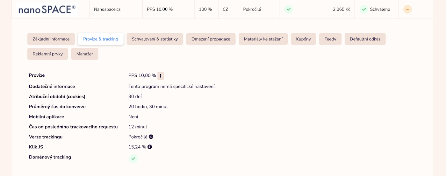Image resolution: width=446 pixels, height=176 pixels.
Task: Click the info icon next to PPS 10,00 %
Action: pyautogui.click(x=161, y=76)
